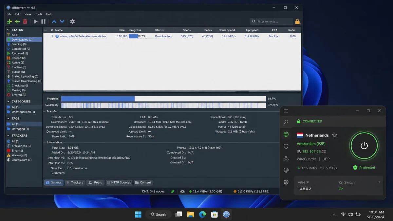Select the Completed (0) status filter
Image resolution: width=393 pixels, height=221 pixels.
pos(24,49)
